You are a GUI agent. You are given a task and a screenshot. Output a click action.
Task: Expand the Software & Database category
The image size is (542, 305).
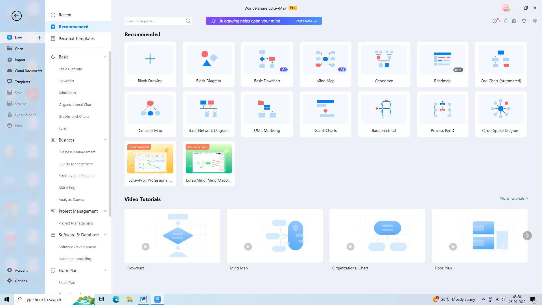click(x=105, y=235)
